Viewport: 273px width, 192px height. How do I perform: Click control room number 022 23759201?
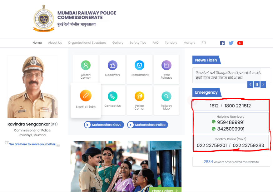click(x=212, y=145)
